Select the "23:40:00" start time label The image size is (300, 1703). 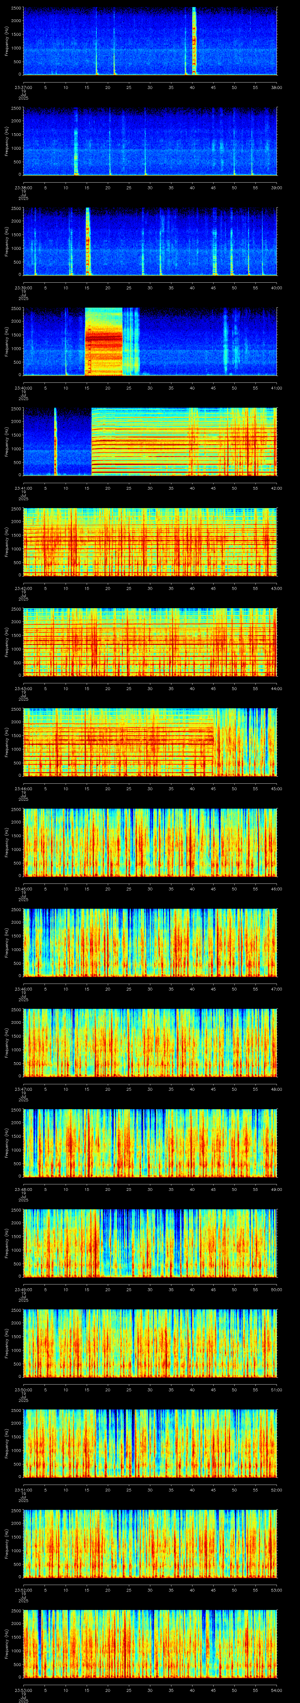pos(23,387)
